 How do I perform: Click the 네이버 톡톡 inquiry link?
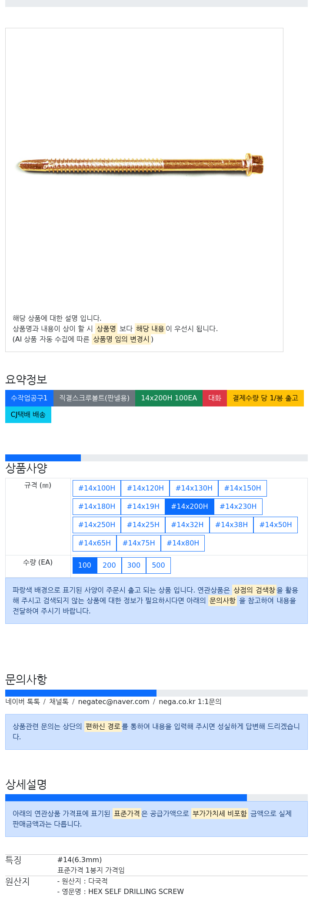(23, 702)
